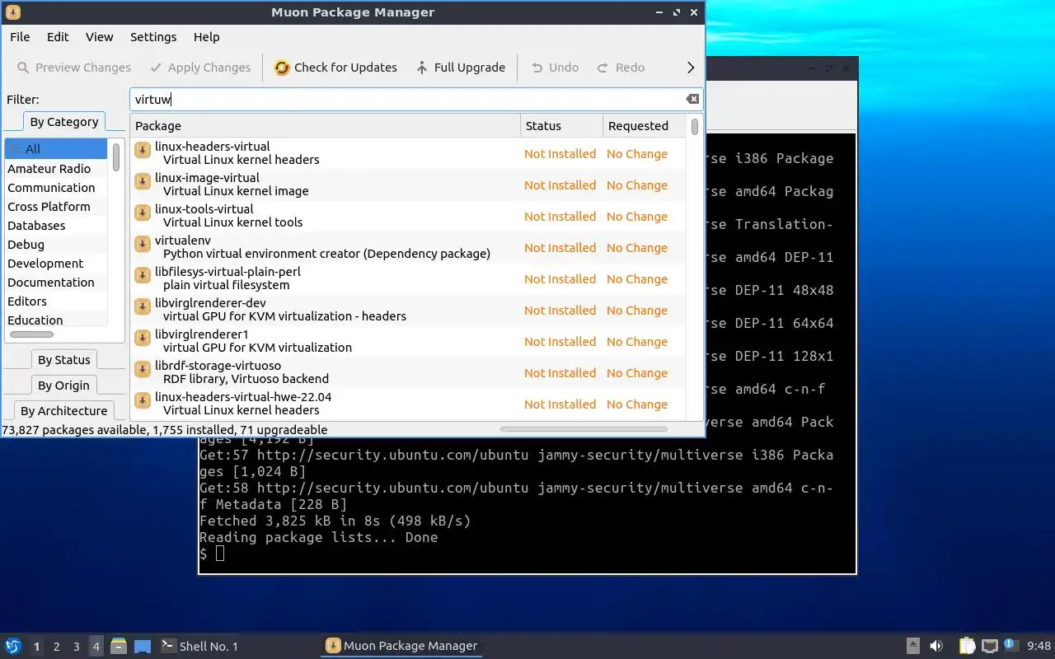Open the clipboard manager tray icon
This screenshot has width=1055, height=659.
(x=968, y=646)
